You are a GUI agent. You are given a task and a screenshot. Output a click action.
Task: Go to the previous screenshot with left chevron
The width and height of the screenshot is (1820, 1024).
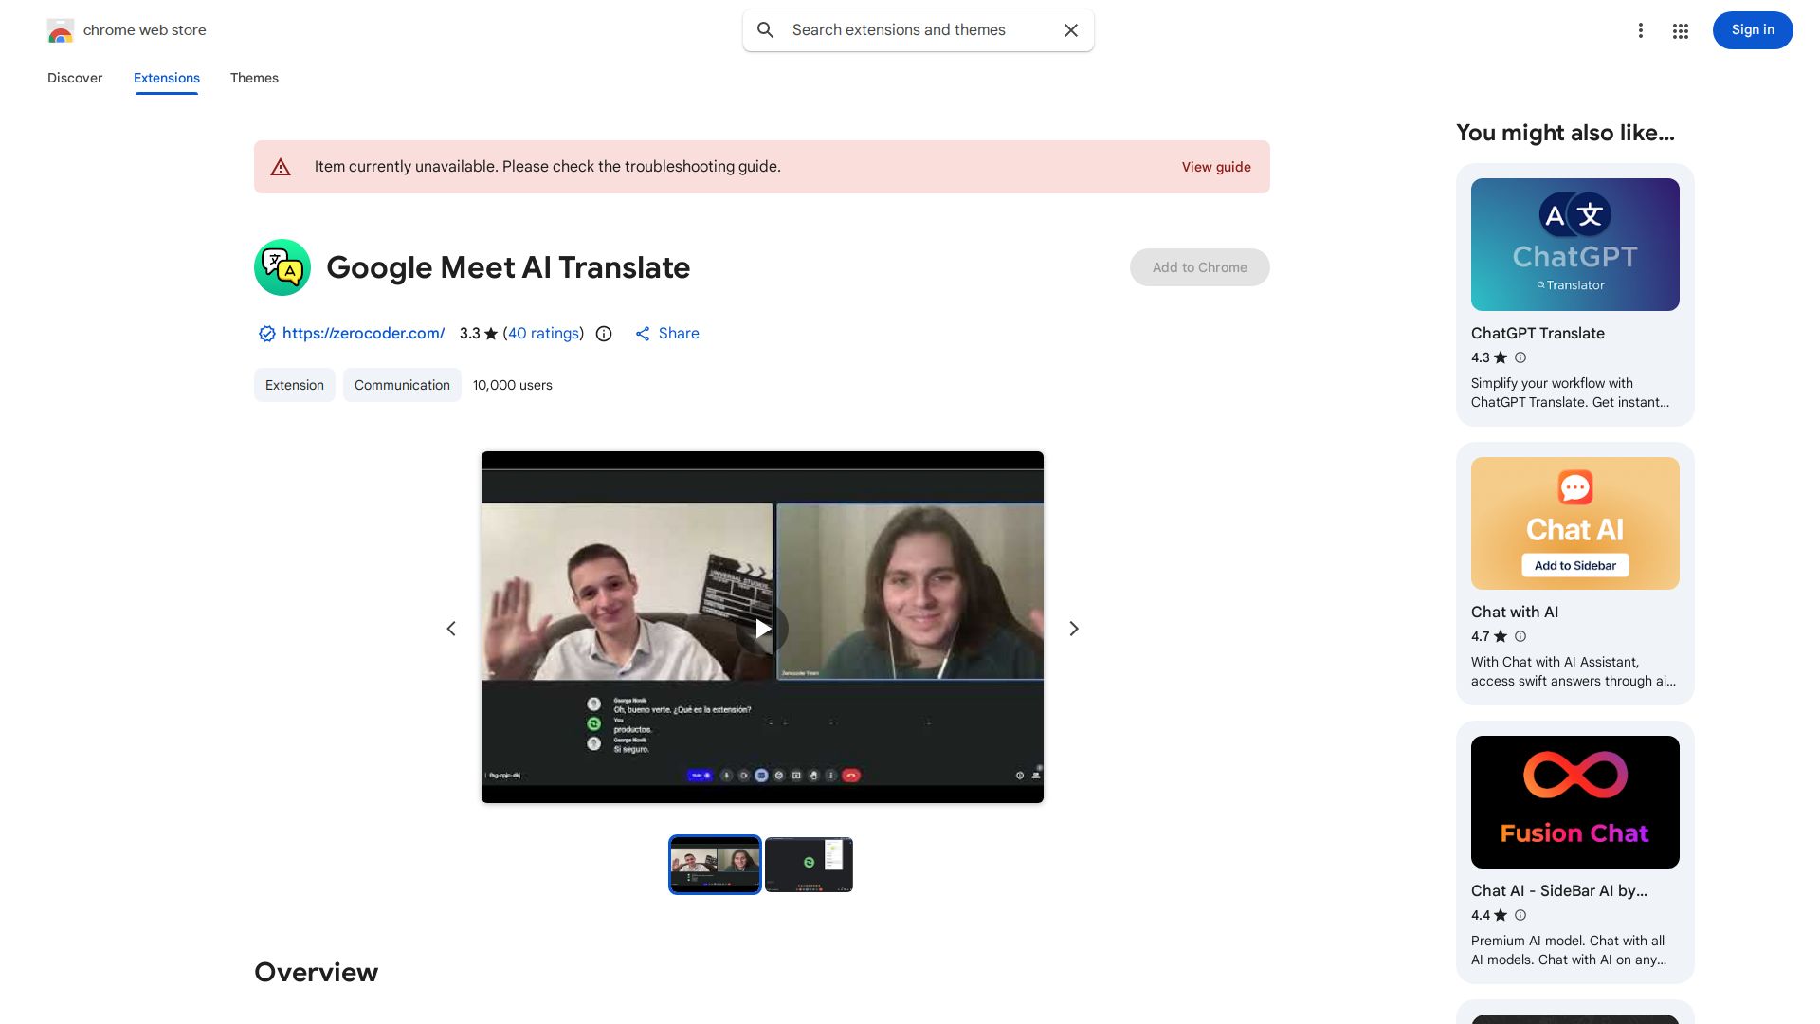tap(451, 628)
